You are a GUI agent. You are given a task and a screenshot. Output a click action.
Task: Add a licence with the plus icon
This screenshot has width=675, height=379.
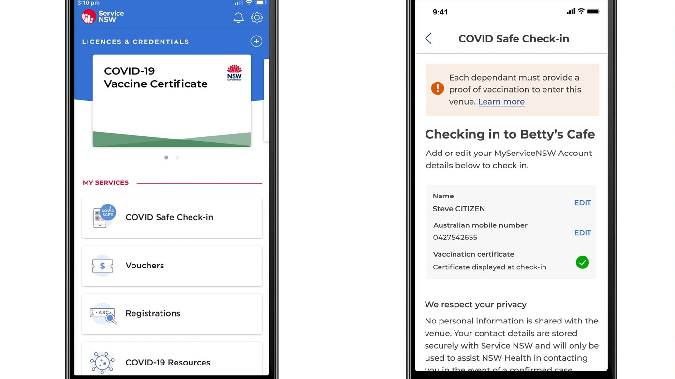pyautogui.click(x=256, y=42)
